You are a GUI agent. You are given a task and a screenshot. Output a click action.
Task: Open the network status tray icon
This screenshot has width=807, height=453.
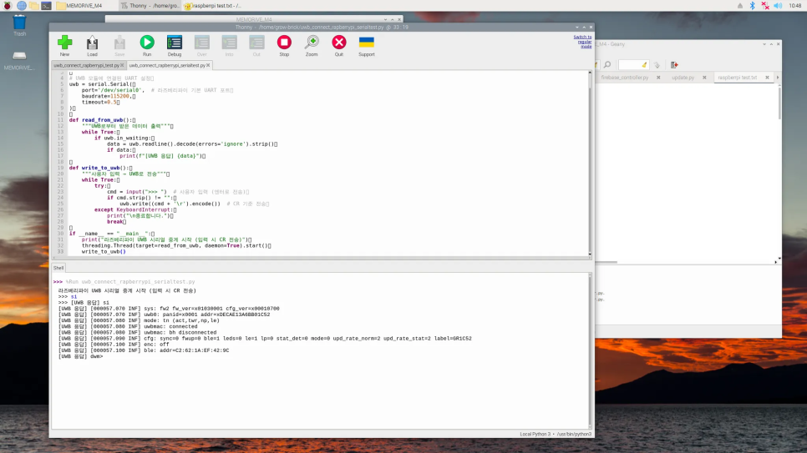765,6
